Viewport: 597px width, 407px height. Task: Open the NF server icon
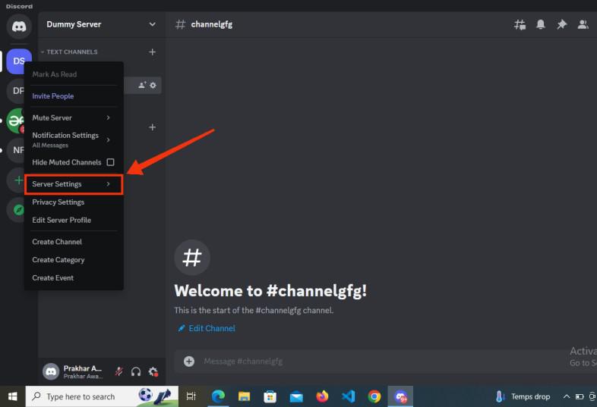pos(16,150)
